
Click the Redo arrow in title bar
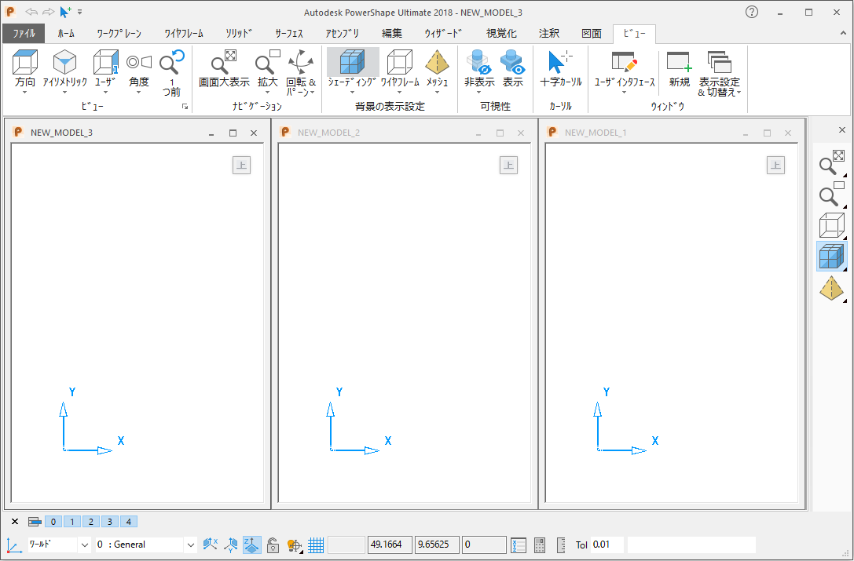[x=49, y=12]
